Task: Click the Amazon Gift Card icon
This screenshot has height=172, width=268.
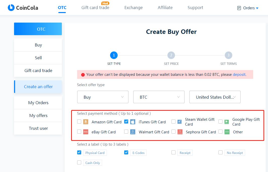Action: click(x=86, y=122)
